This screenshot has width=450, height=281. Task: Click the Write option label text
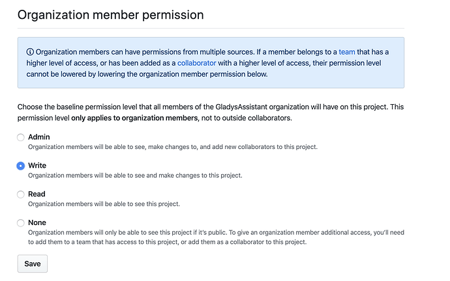point(37,166)
